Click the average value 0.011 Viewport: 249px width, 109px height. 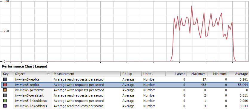(244, 95)
